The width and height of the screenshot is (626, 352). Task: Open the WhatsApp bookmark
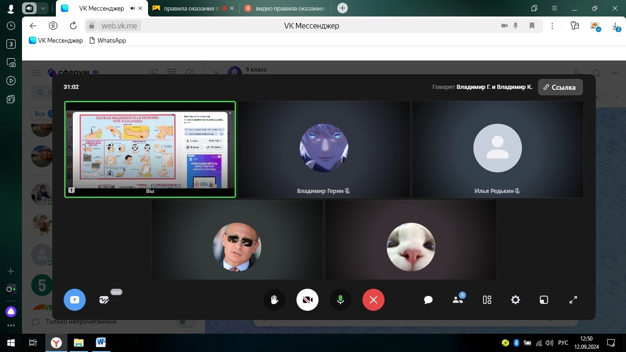click(107, 40)
